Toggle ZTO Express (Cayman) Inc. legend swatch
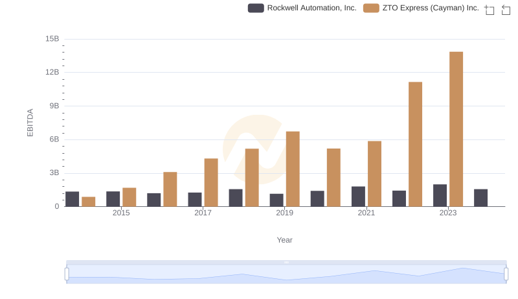The height and width of the screenshot is (299, 518). point(371,8)
